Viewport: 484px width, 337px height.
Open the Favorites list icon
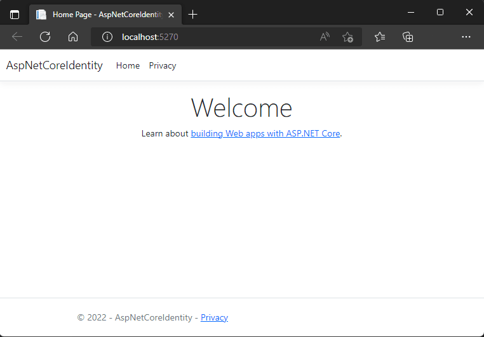pos(380,37)
